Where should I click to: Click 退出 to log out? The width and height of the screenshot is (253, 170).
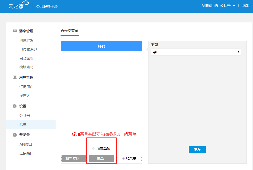coord(245,6)
